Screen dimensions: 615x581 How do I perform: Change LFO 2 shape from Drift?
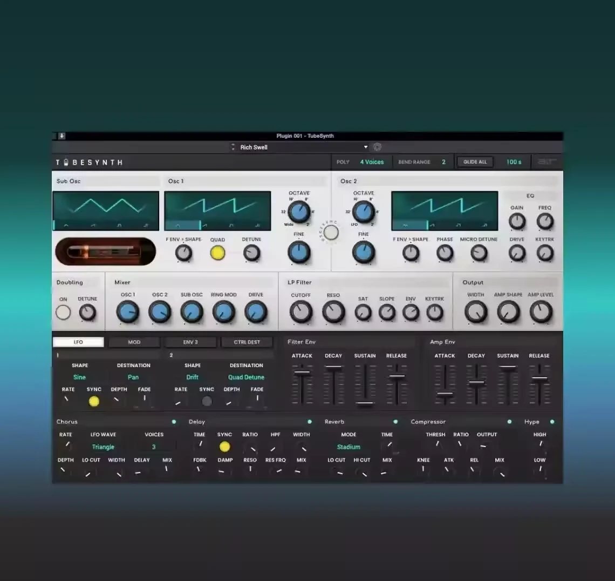[192, 377]
